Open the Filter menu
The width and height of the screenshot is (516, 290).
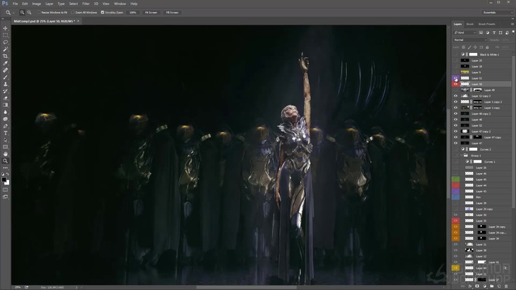coord(86,4)
